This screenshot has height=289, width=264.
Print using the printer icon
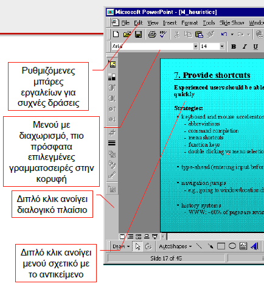click(152, 34)
